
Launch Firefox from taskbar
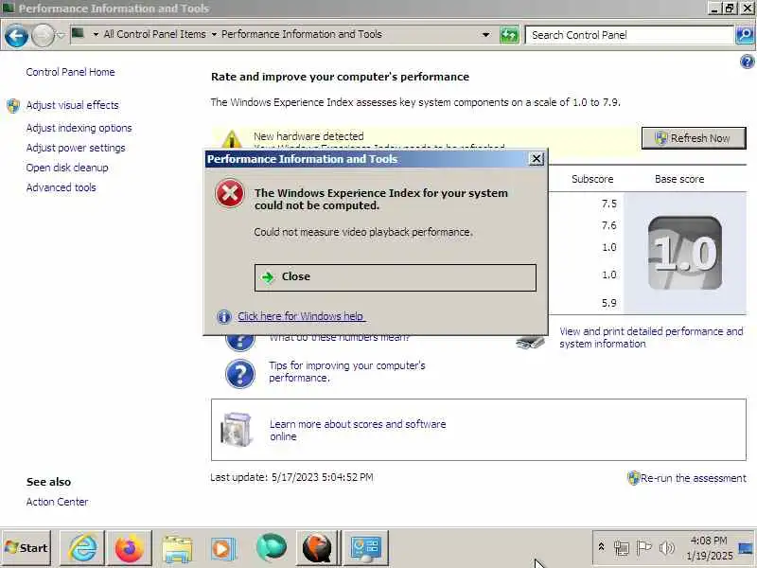(x=129, y=548)
